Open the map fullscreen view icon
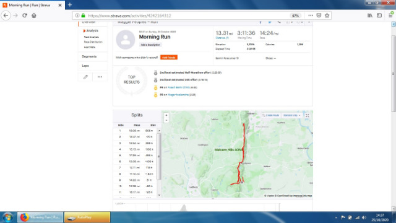Viewport: 396px width, 223px height. point(307,116)
